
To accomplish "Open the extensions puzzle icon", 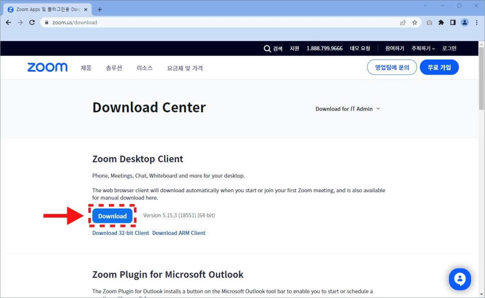I will [x=441, y=23].
